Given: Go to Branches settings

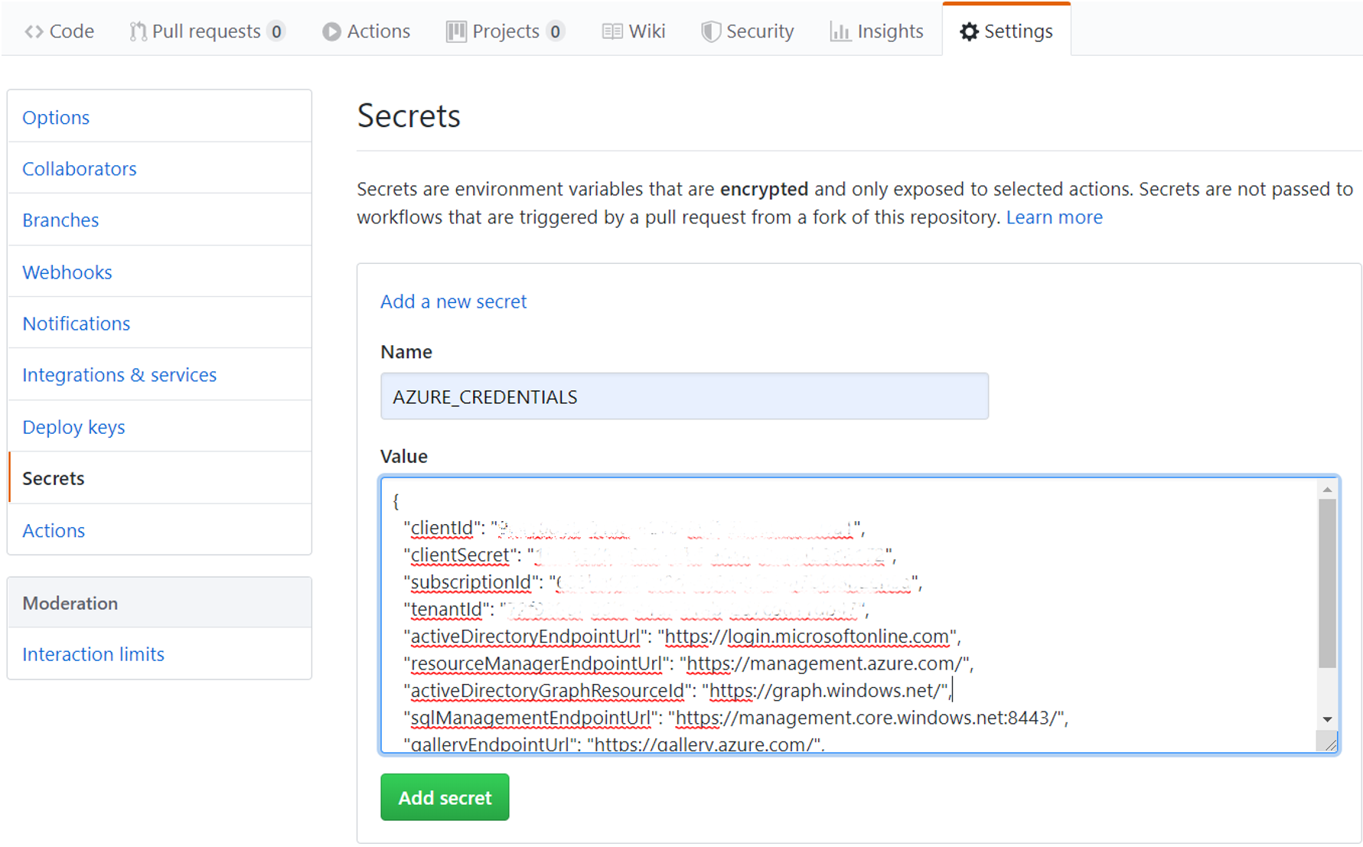Looking at the screenshot, I should [159, 220].
